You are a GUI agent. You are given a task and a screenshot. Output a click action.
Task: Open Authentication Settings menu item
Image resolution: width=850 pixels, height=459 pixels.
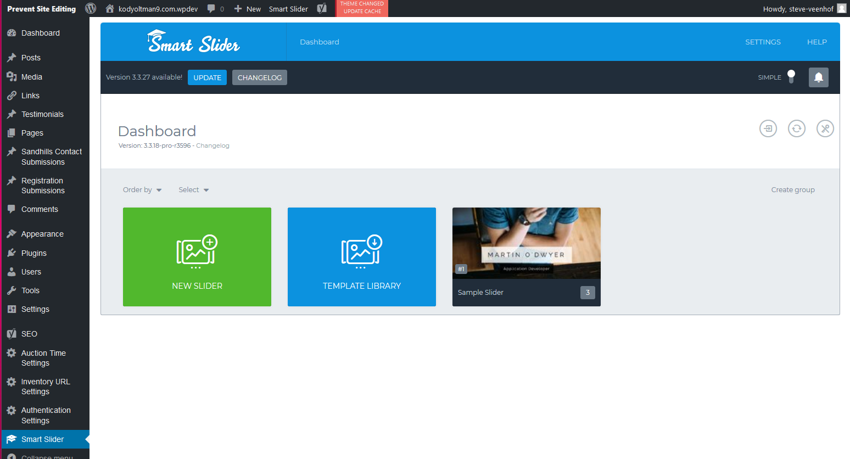tap(45, 415)
